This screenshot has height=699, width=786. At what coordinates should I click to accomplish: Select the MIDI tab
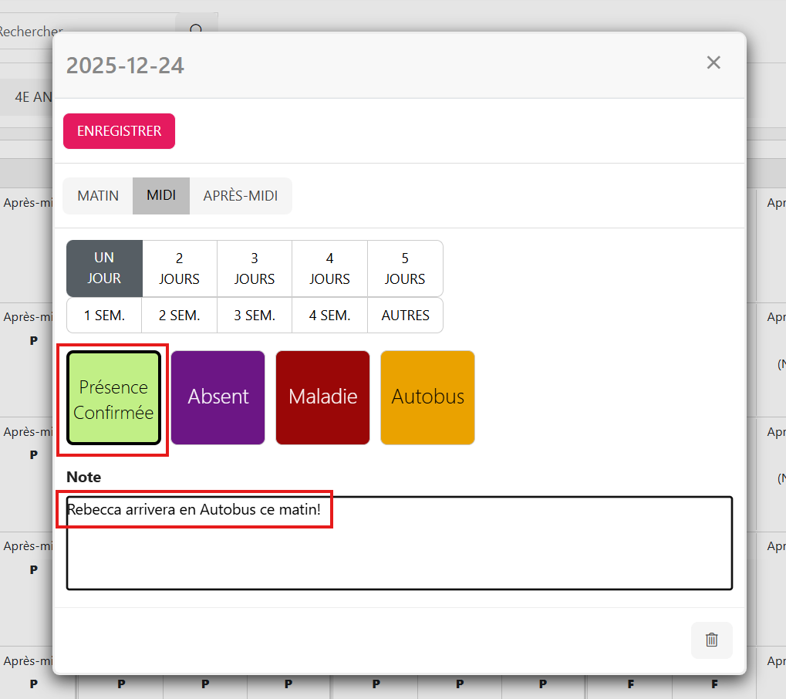tap(161, 196)
